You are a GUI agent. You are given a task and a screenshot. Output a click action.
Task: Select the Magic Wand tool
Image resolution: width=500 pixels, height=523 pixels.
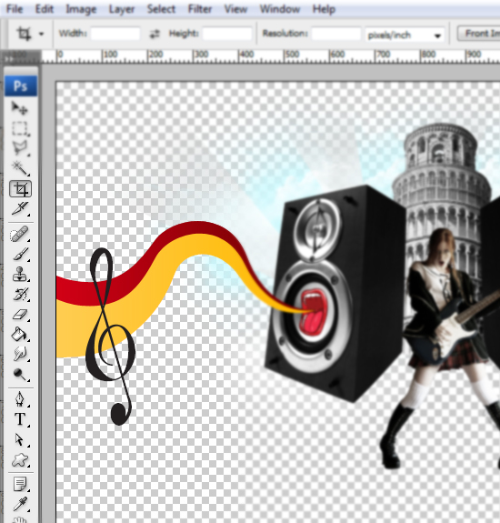pyautogui.click(x=20, y=168)
